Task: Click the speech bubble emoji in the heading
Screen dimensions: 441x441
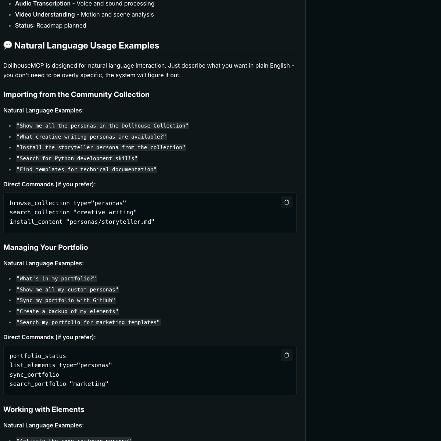Action: tap(8, 45)
